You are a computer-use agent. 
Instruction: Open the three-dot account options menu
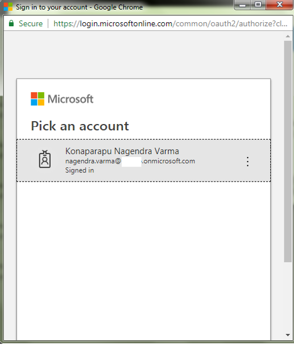coord(247,162)
